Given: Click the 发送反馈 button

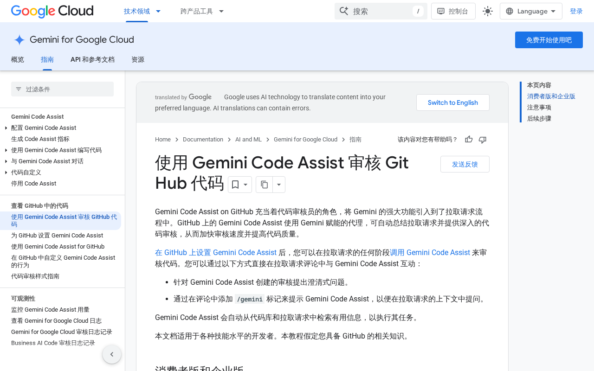Looking at the screenshot, I should 465,164.
